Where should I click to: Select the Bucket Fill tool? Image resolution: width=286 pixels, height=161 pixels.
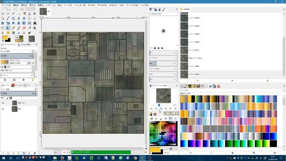3,28
